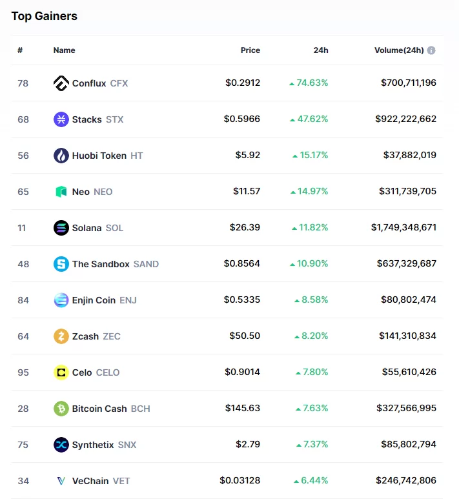Sort by the Price column header

[x=250, y=50]
